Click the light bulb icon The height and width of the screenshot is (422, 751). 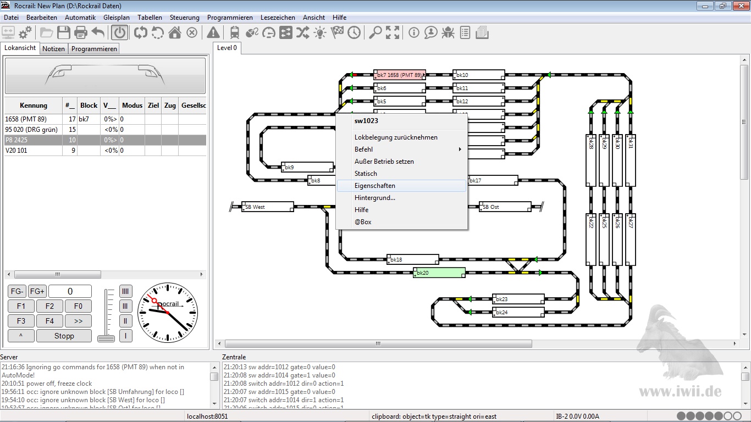tap(320, 32)
